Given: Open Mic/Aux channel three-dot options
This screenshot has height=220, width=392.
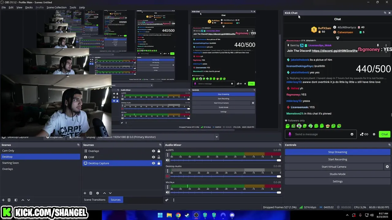Looking at the screenshot, I should point(168,187).
